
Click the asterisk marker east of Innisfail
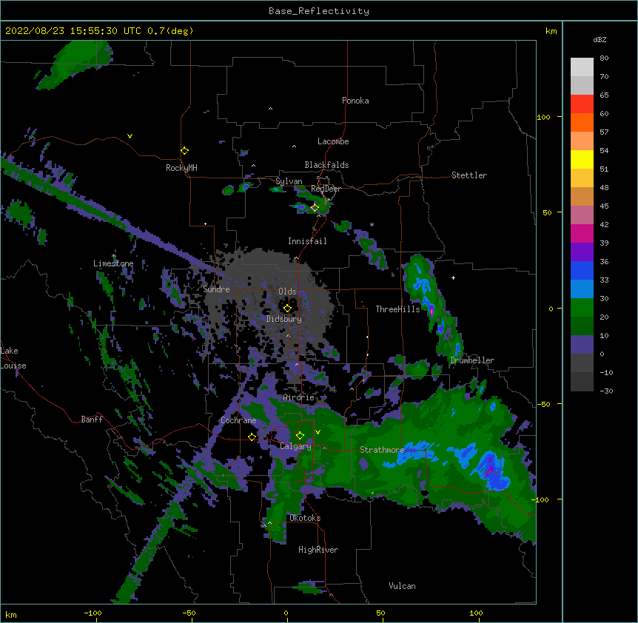(x=372, y=224)
